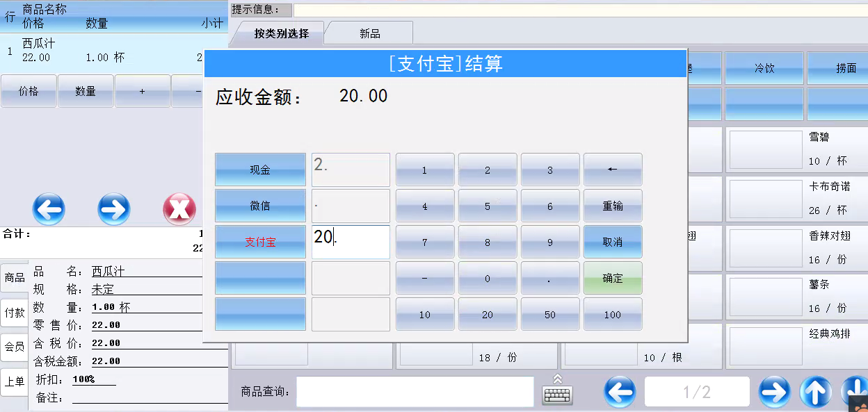Image resolution: width=868 pixels, height=412 pixels.
Task: Click the 折扣 100% value
Action: pyautogui.click(x=94, y=379)
